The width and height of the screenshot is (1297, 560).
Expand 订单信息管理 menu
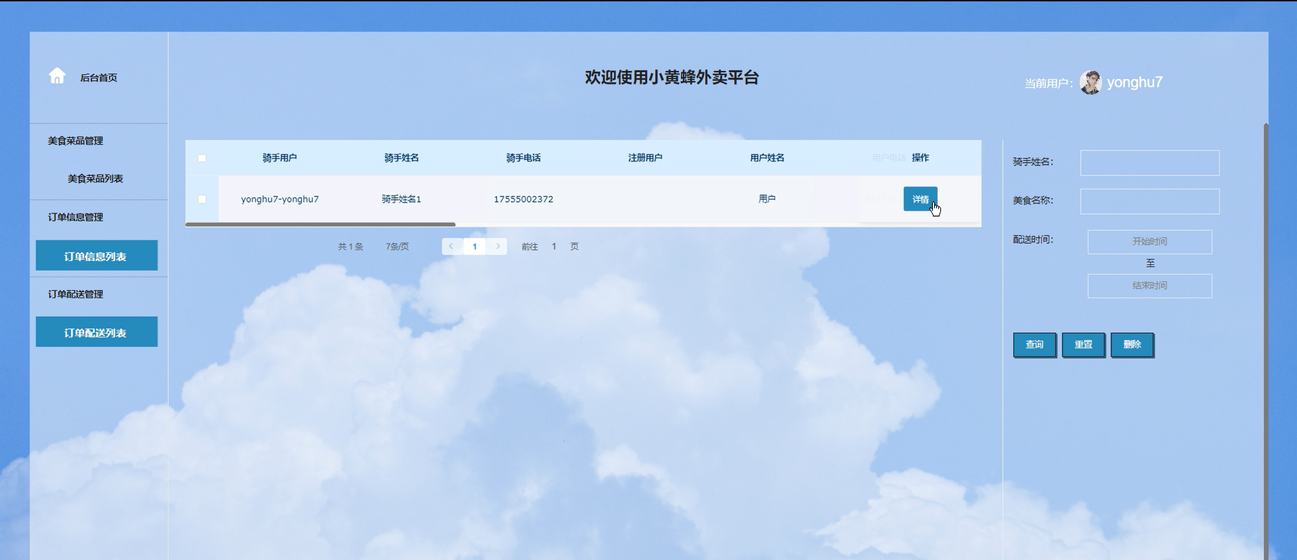coord(76,217)
